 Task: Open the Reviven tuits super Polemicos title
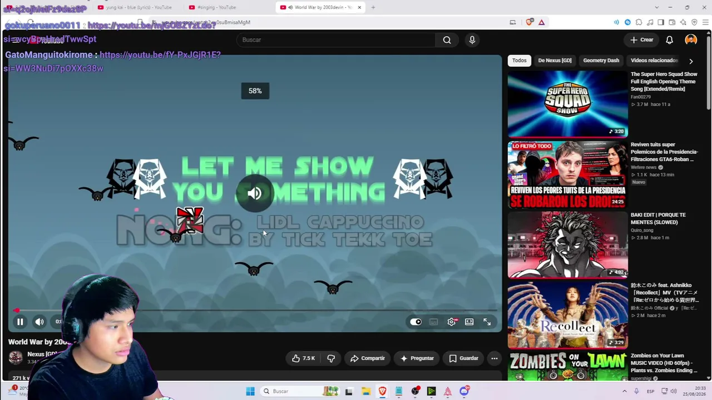(x=664, y=152)
